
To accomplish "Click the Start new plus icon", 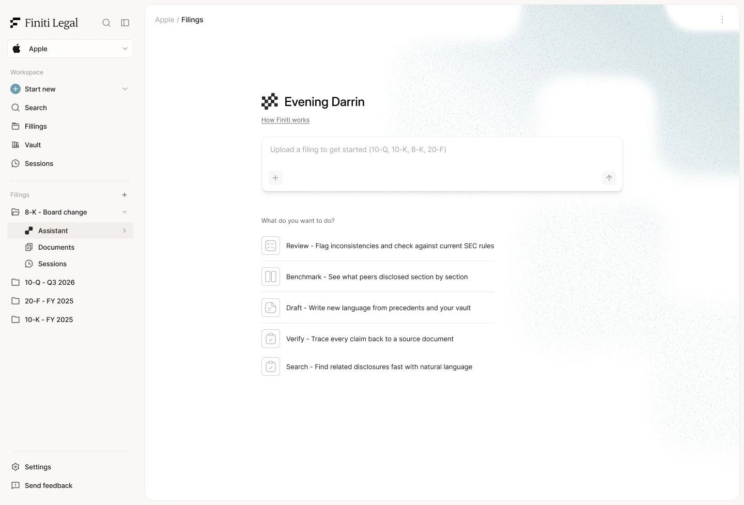I will (16, 89).
